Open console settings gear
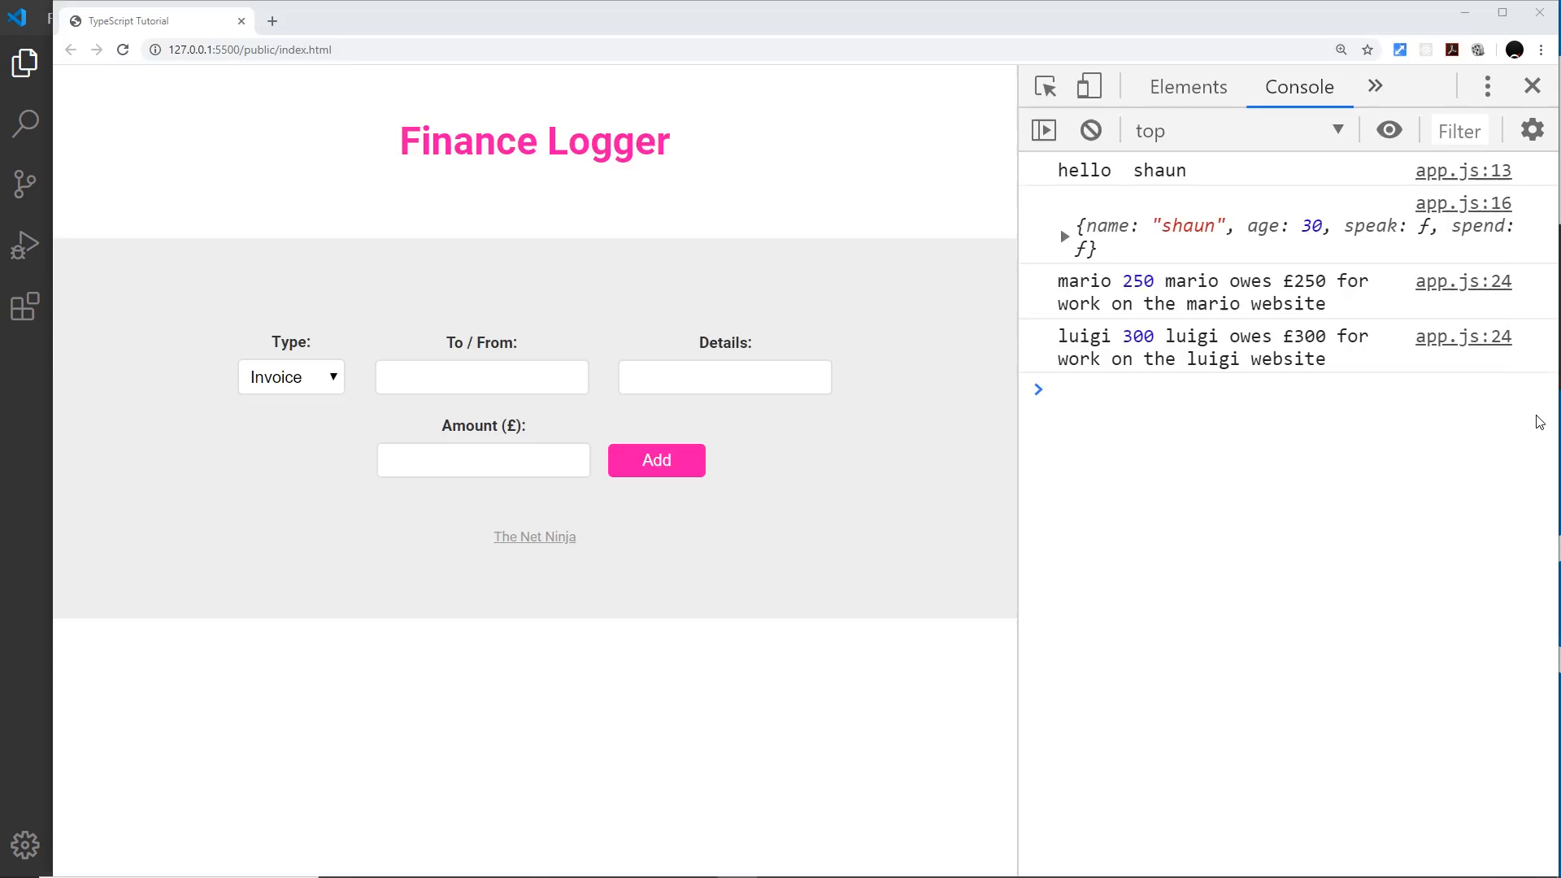1561x878 pixels. (1533, 130)
